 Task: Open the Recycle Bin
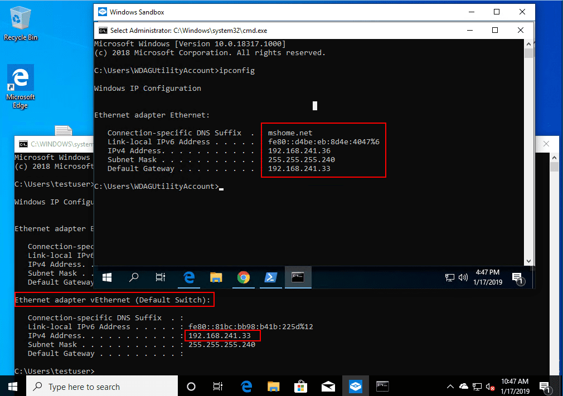[x=20, y=19]
